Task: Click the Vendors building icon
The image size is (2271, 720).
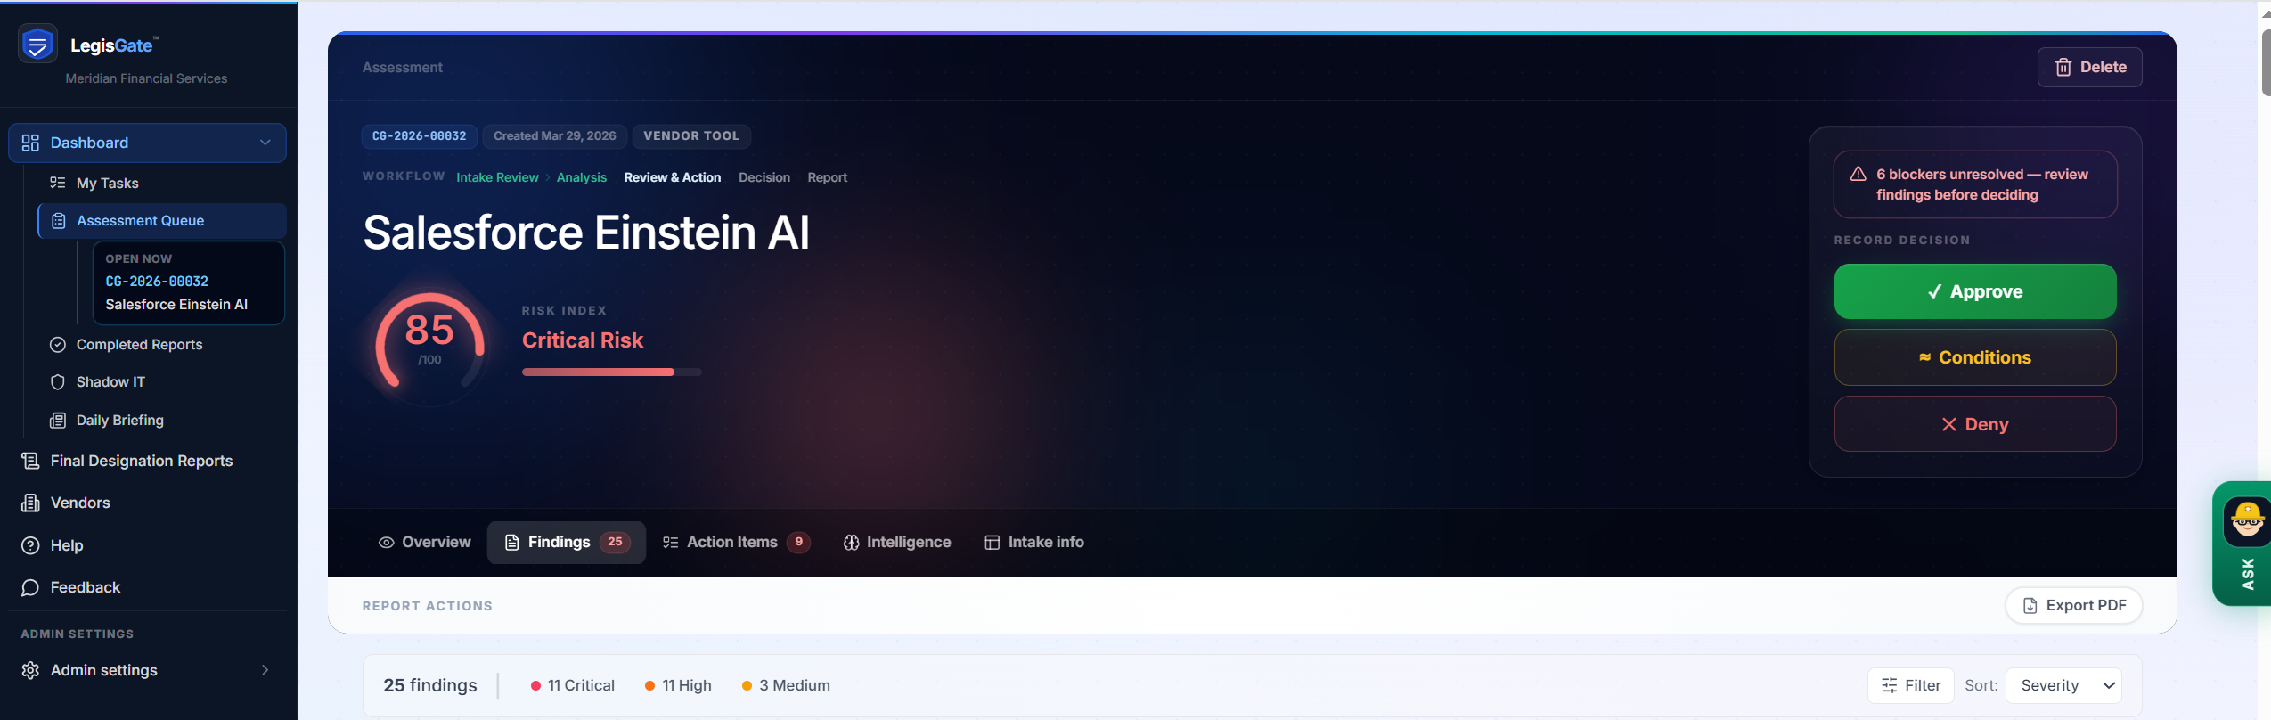Action: 30,503
